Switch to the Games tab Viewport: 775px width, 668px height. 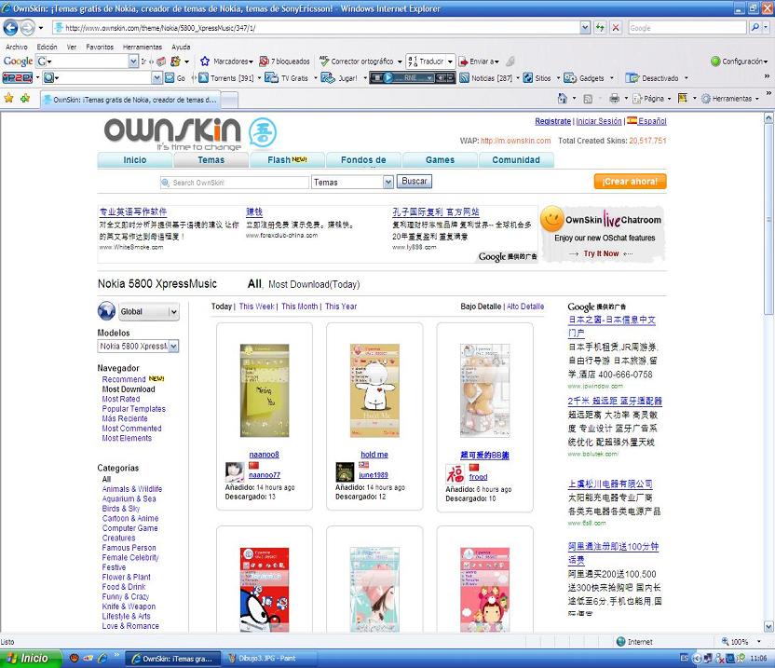440,160
